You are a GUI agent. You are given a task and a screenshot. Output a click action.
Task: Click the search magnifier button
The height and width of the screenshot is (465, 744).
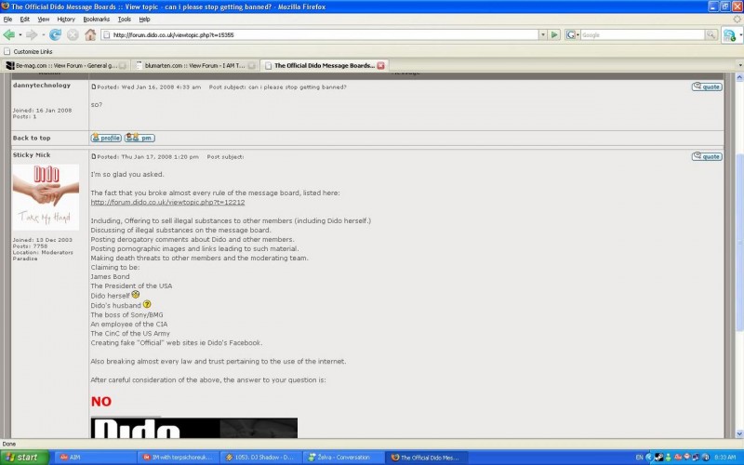(711, 34)
